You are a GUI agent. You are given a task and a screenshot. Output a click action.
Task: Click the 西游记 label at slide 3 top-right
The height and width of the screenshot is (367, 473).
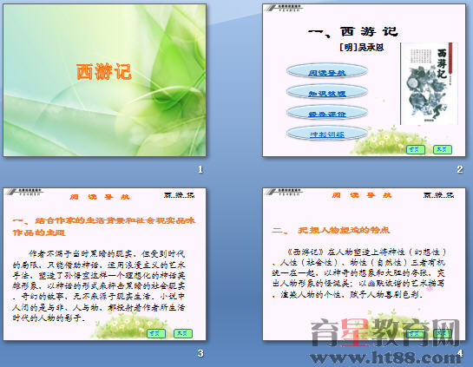pyautogui.click(x=179, y=195)
